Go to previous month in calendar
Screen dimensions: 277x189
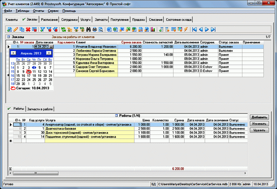tap(13, 53)
